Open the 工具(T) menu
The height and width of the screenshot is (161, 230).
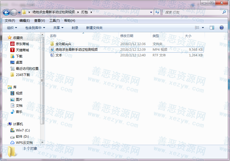[54, 21]
